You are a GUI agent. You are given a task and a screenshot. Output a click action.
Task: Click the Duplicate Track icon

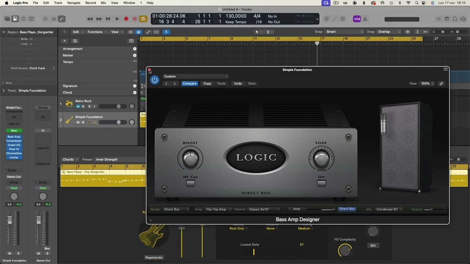click(x=75, y=41)
